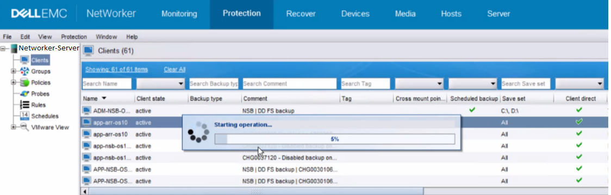
Task: Click the Probes icon in tree
Action: pyautogui.click(x=24, y=94)
